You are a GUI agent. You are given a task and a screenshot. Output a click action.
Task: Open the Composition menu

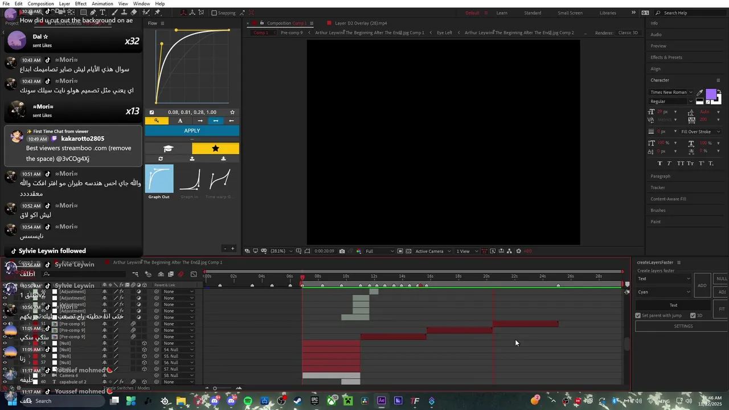[40, 3]
